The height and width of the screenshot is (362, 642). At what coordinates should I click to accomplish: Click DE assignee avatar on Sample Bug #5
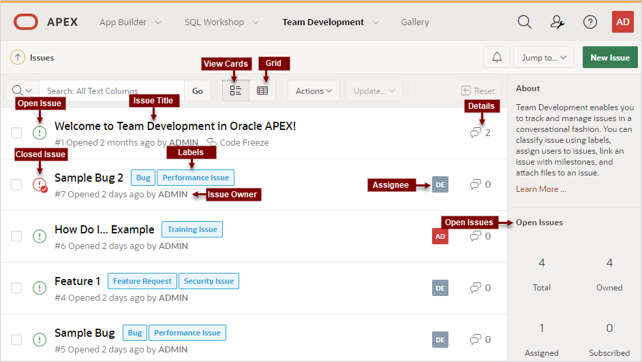click(440, 340)
